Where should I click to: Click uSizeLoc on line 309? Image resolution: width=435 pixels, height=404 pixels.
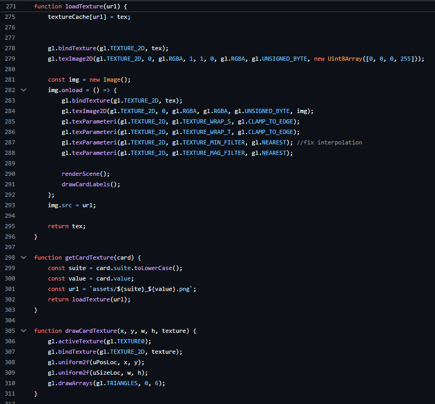pyautogui.click(x=107, y=373)
